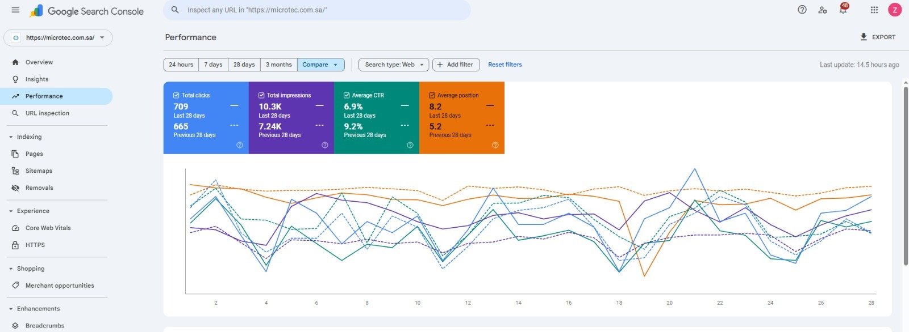Click the Reset filters link
This screenshot has width=909, height=332.
tap(504, 65)
